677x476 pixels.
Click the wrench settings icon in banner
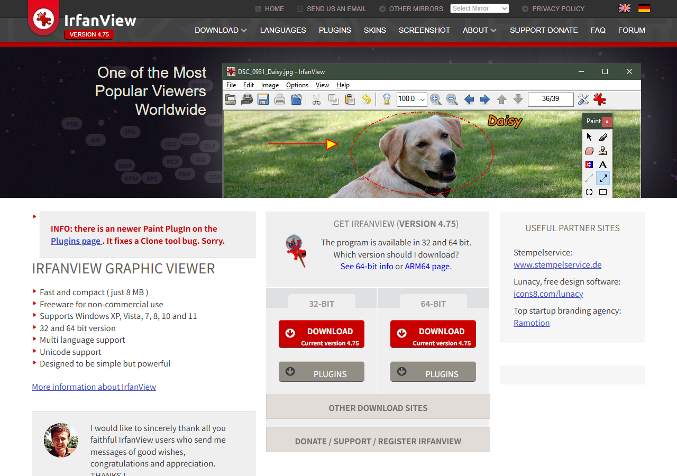pos(583,99)
